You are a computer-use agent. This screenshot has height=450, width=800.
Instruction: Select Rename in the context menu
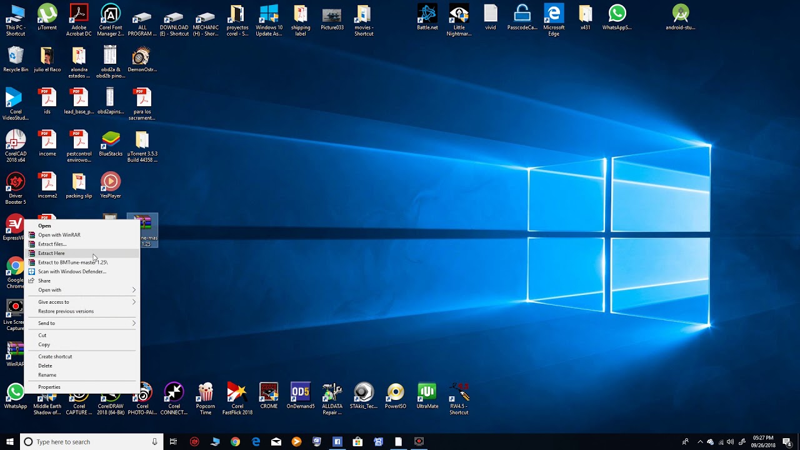(82, 375)
